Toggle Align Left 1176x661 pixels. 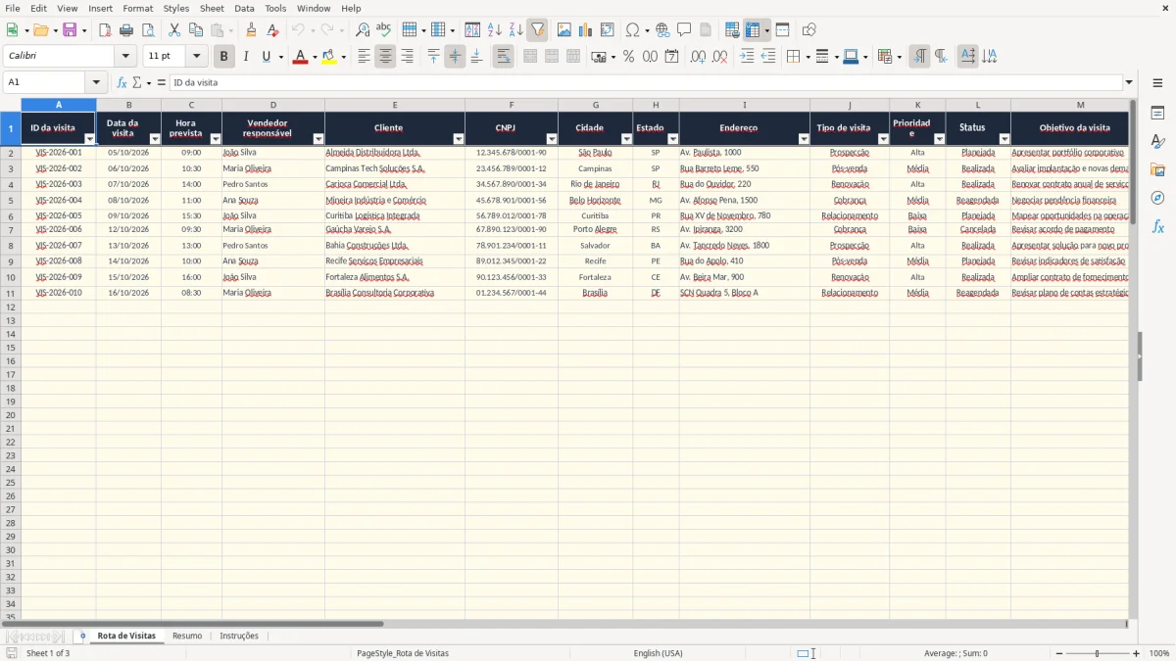click(364, 57)
